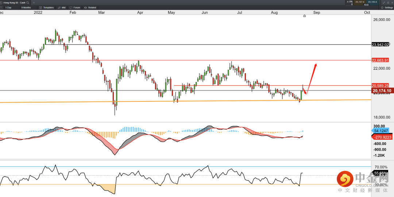Image resolution: width=394 pixels, height=197 pixels.
Task: Select the 23,942.02 black horizontal line label
Action: [x=380, y=45]
